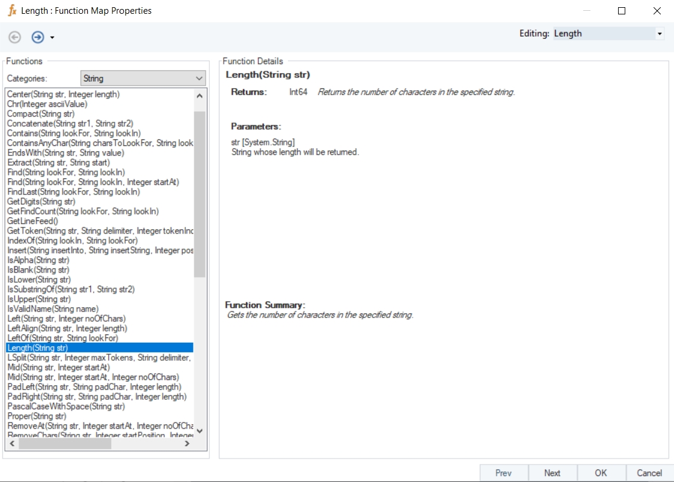
Task: Expand the Categories String combo box
Action: tap(199, 79)
